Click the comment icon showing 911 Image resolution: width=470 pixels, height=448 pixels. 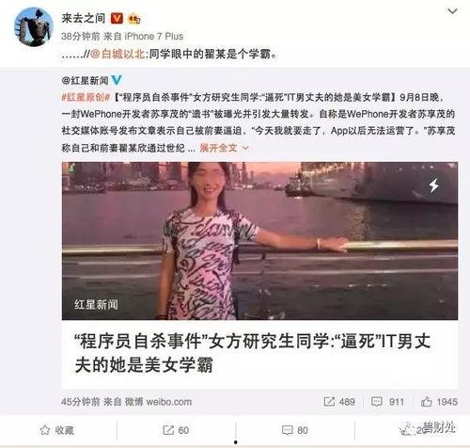(x=377, y=402)
